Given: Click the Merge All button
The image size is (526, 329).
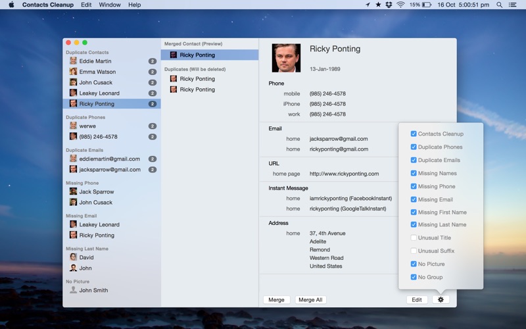Looking at the screenshot, I should (x=310, y=300).
